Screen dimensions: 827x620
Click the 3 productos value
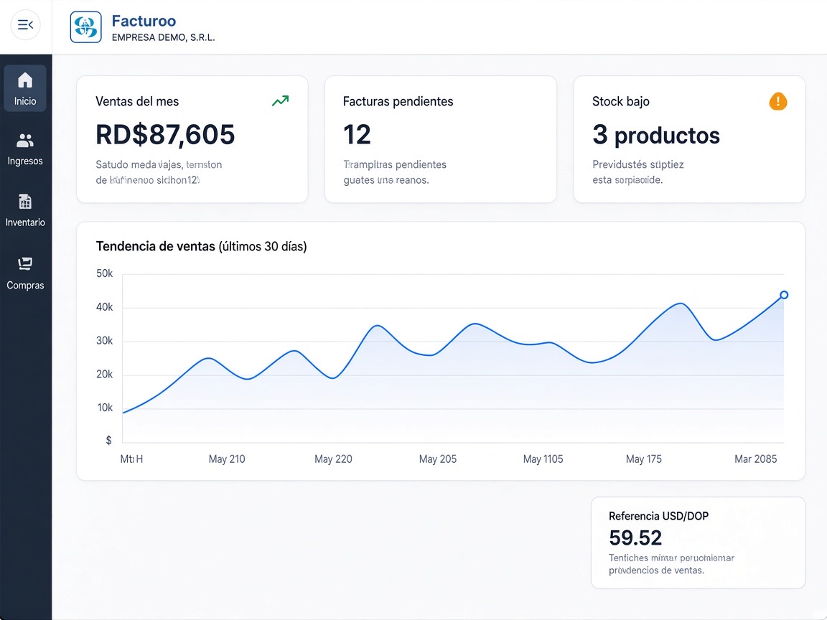[656, 136]
